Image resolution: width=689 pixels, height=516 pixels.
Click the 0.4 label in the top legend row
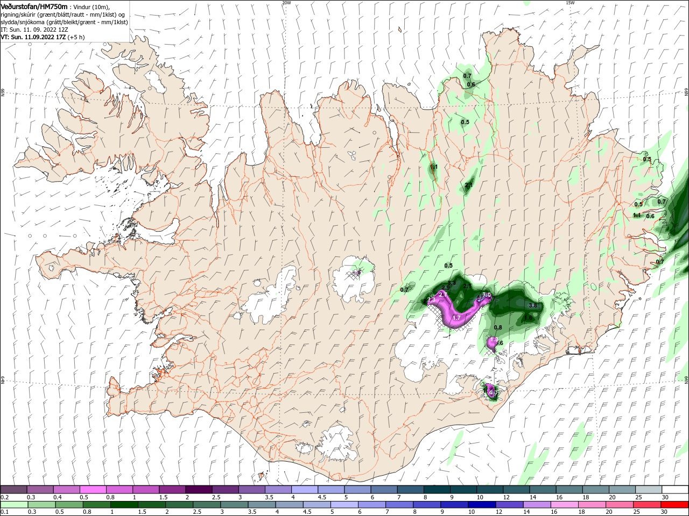(x=57, y=497)
